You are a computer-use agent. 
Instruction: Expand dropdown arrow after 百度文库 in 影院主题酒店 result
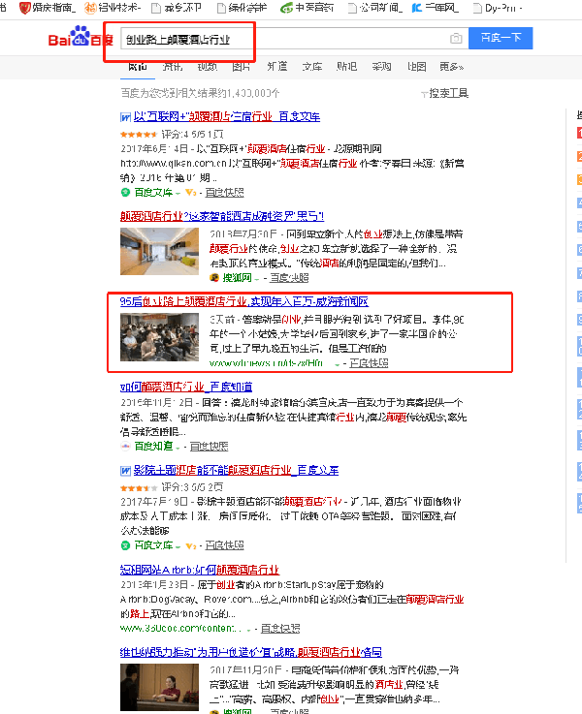178,546
